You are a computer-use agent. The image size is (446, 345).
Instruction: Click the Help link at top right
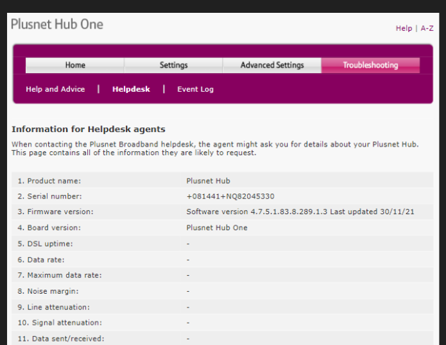(404, 28)
